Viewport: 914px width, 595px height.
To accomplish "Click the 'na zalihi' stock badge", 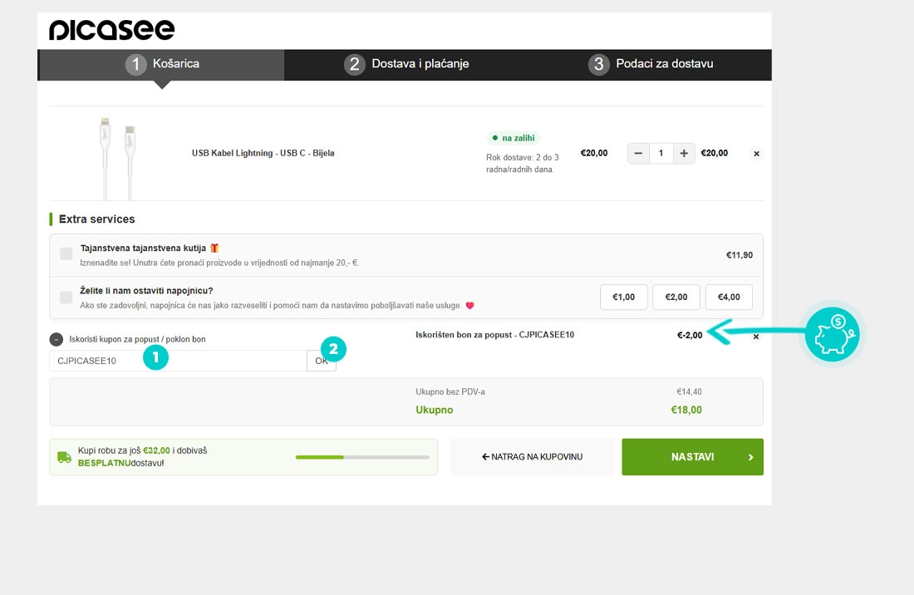I will click(514, 138).
